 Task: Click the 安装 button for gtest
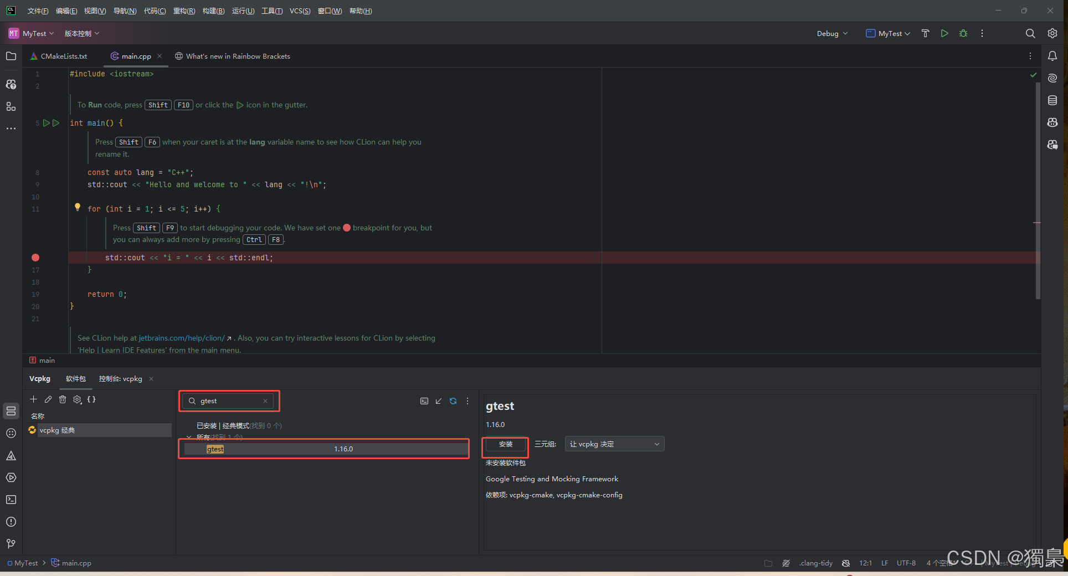tap(506, 444)
